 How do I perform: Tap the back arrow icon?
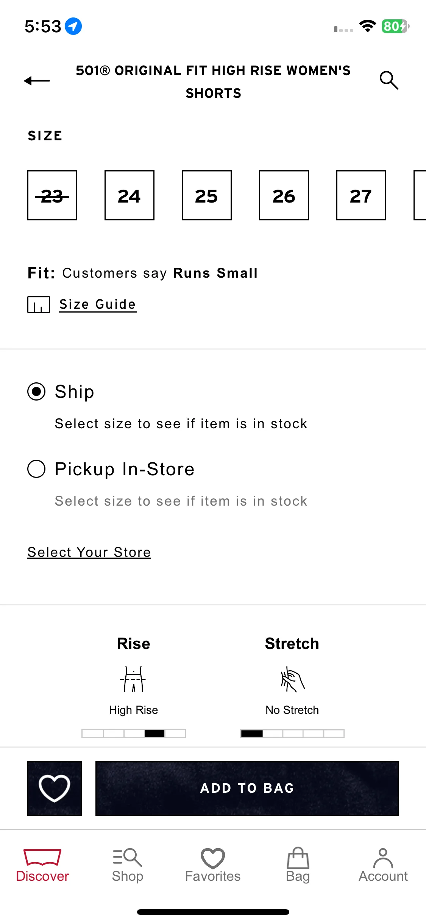pos(37,80)
